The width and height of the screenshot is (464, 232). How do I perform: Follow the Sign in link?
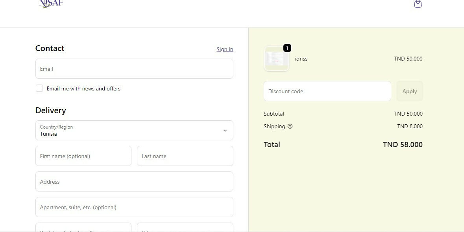click(x=225, y=49)
